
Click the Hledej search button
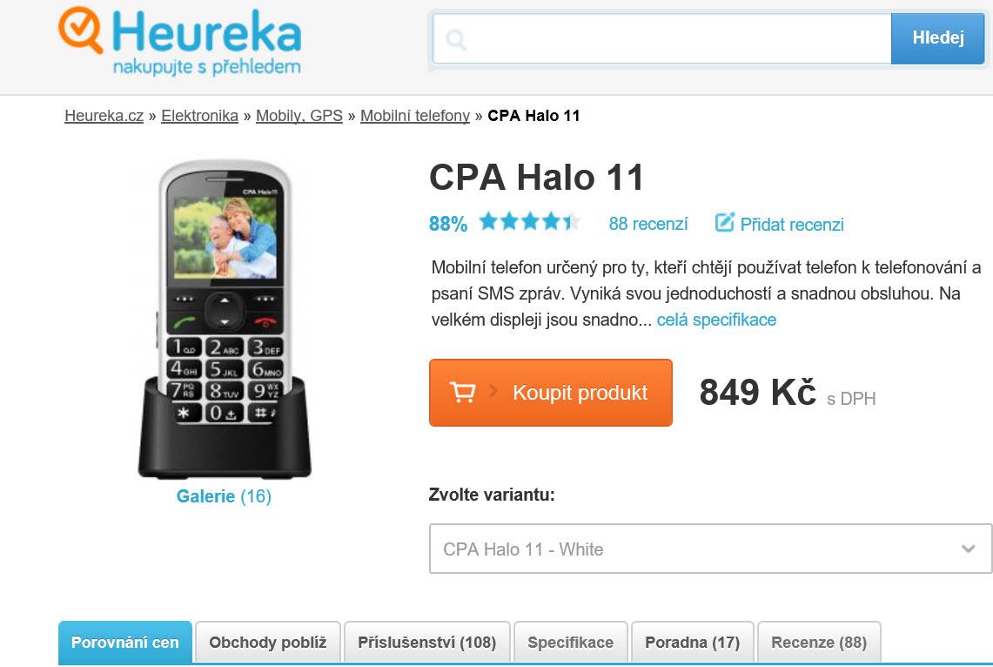pos(937,38)
